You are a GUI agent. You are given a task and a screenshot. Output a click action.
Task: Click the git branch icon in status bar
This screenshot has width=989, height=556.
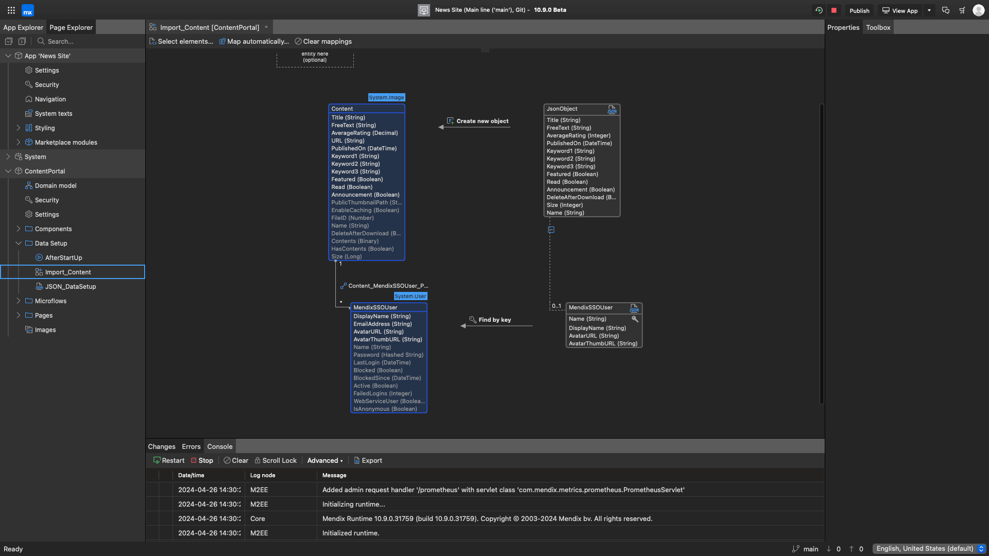[796, 549]
